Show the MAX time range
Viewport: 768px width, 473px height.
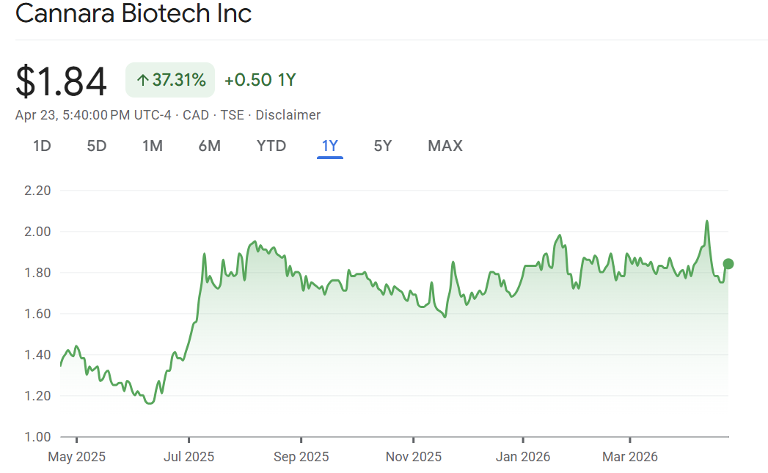(x=445, y=146)
